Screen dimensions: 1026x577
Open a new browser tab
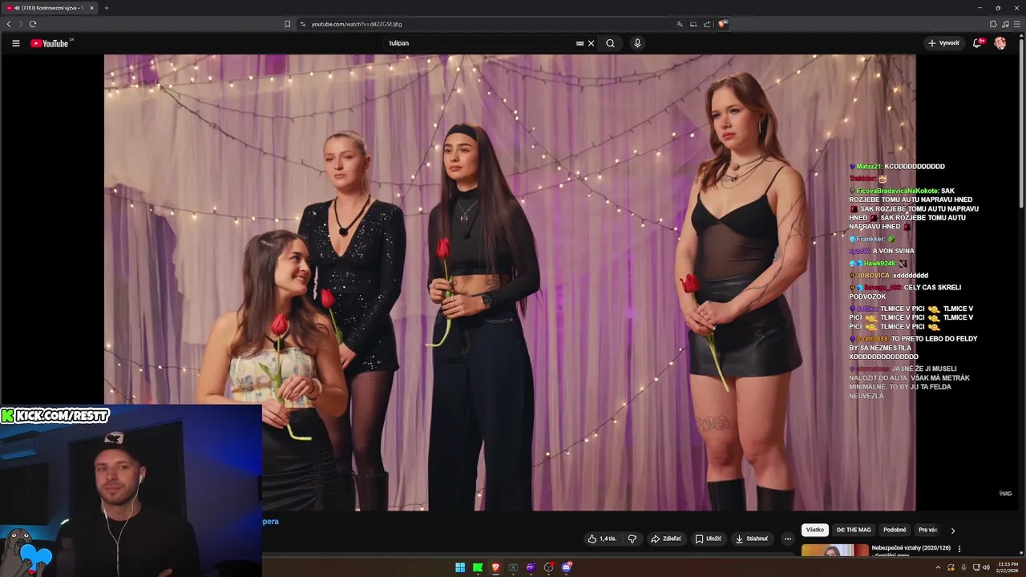(106, 8)
